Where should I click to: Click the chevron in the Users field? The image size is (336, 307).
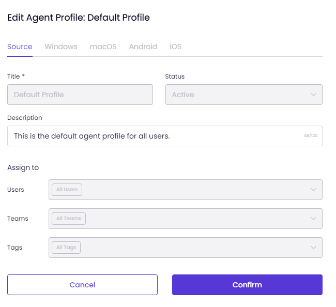(313, 190)
